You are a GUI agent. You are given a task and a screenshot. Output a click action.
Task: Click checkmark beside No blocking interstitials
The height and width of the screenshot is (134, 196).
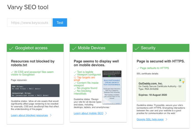[75, 91]
